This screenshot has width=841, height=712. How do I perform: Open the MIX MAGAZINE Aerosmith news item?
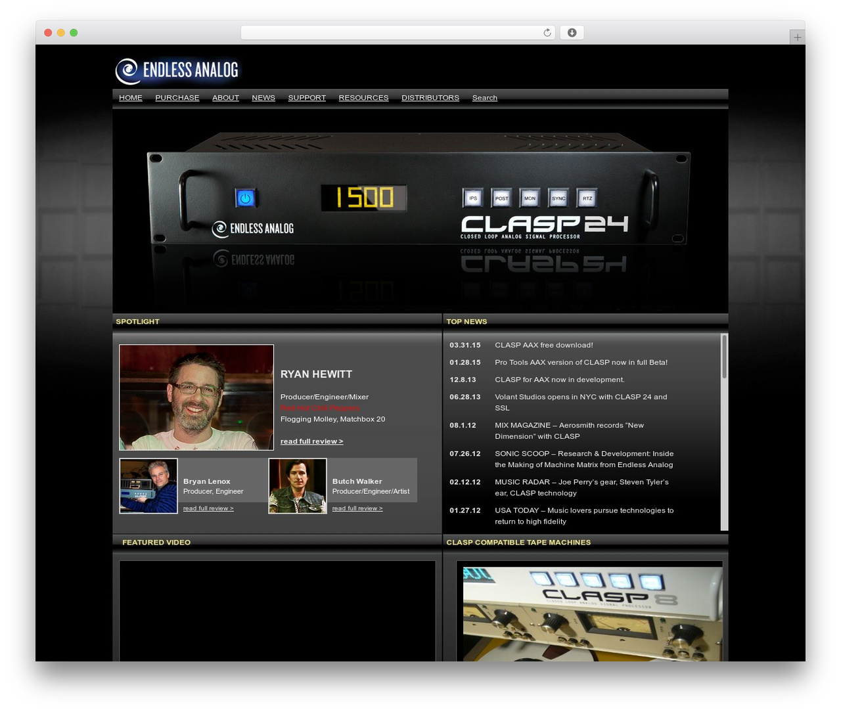point(569,431)
